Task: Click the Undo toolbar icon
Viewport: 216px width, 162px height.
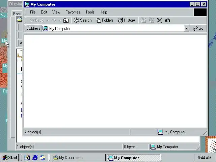Action: click(x=167, y=20)
